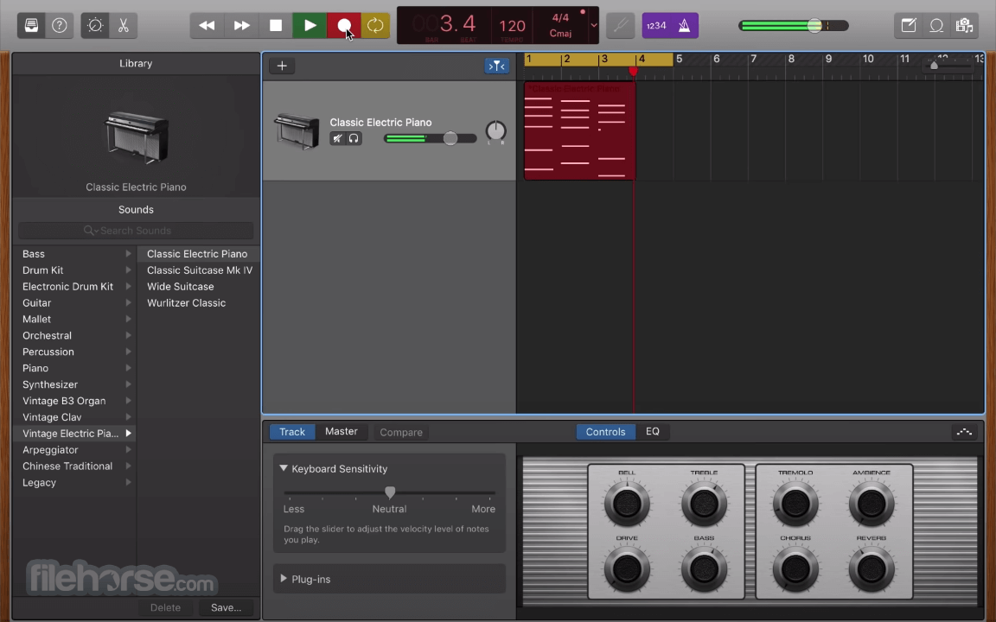Switch to the EQ tab
This screenshot has width=996, height=622.
tap(653, 432)
